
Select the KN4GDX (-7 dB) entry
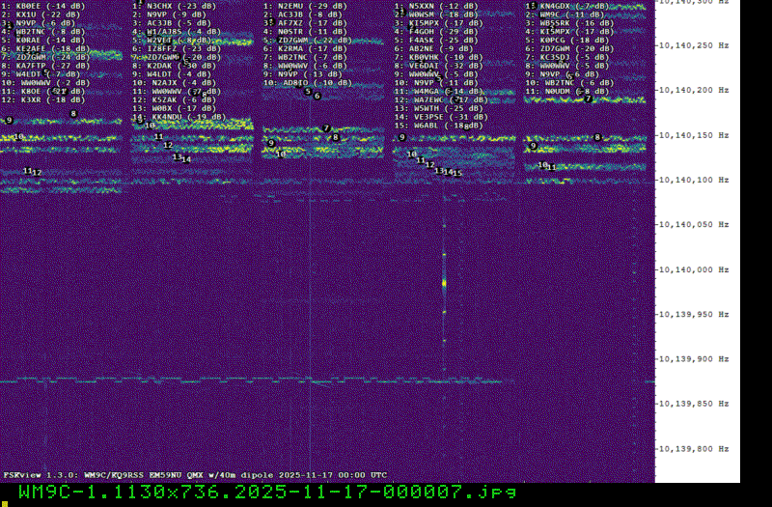tap(569, 6)
